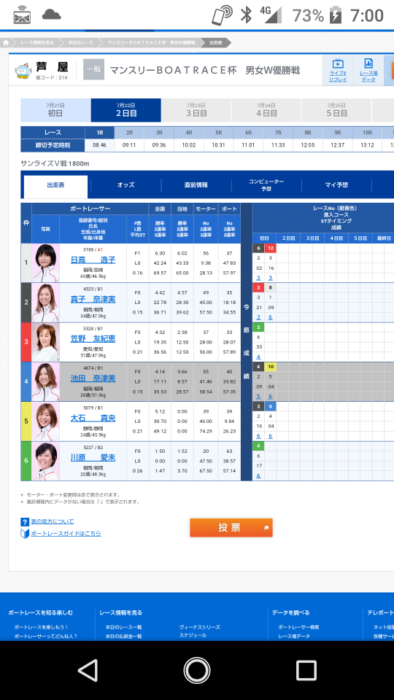Open racer photo of 池田 奈津美

pos(45,381)
